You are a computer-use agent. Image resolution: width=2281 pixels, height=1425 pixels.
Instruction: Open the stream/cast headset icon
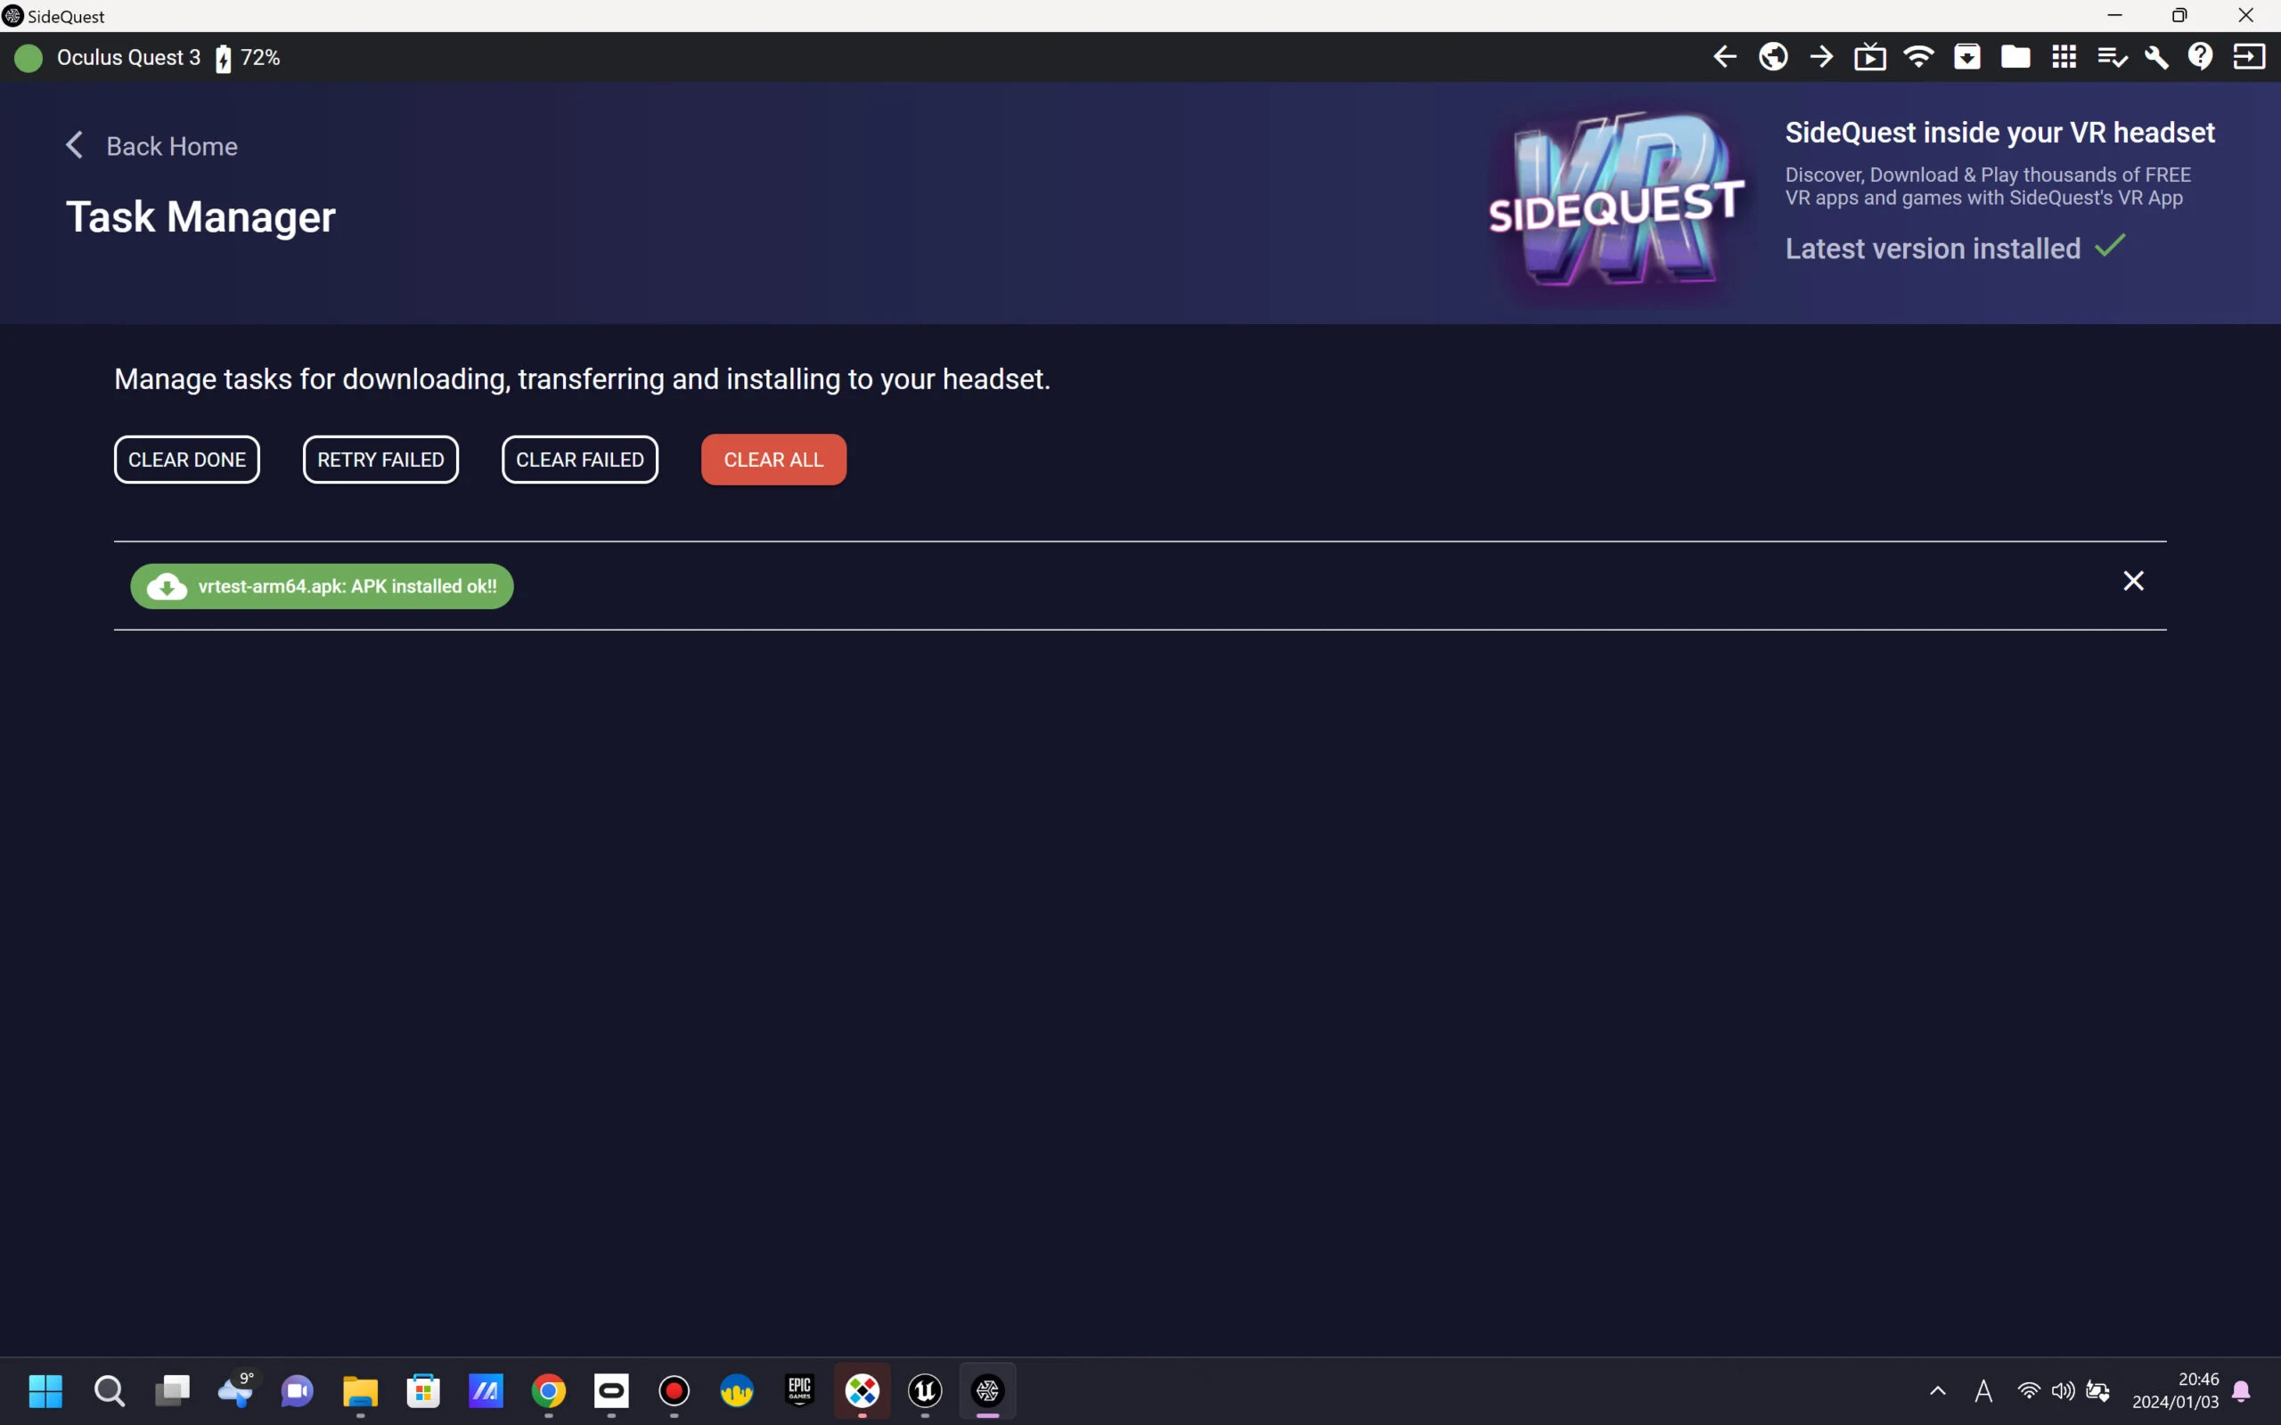[1870, 58]
